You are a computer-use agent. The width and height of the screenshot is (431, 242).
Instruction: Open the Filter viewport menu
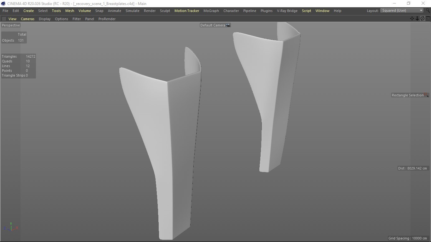pyautogui.click(x=77, y=19)
